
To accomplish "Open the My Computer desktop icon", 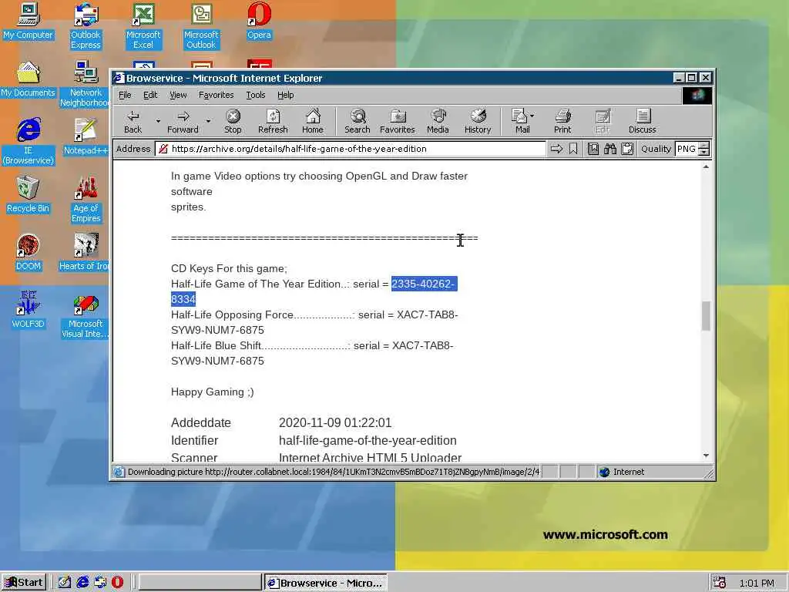I will click(x=28, y=22).
